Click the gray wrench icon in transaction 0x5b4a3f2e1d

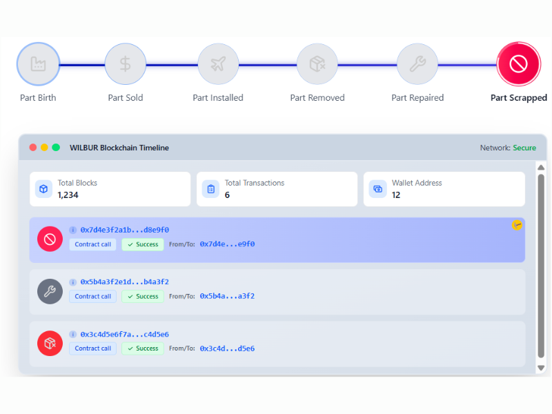[50, 291]
